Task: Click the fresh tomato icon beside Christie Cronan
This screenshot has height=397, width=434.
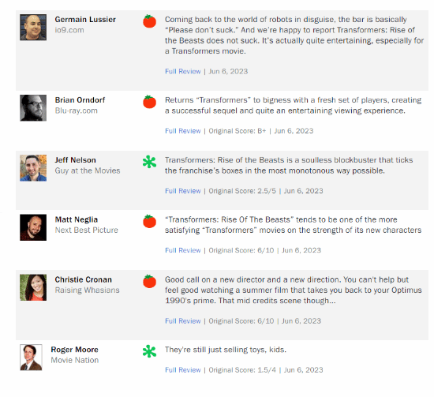Action: click(x=149, y=281)
